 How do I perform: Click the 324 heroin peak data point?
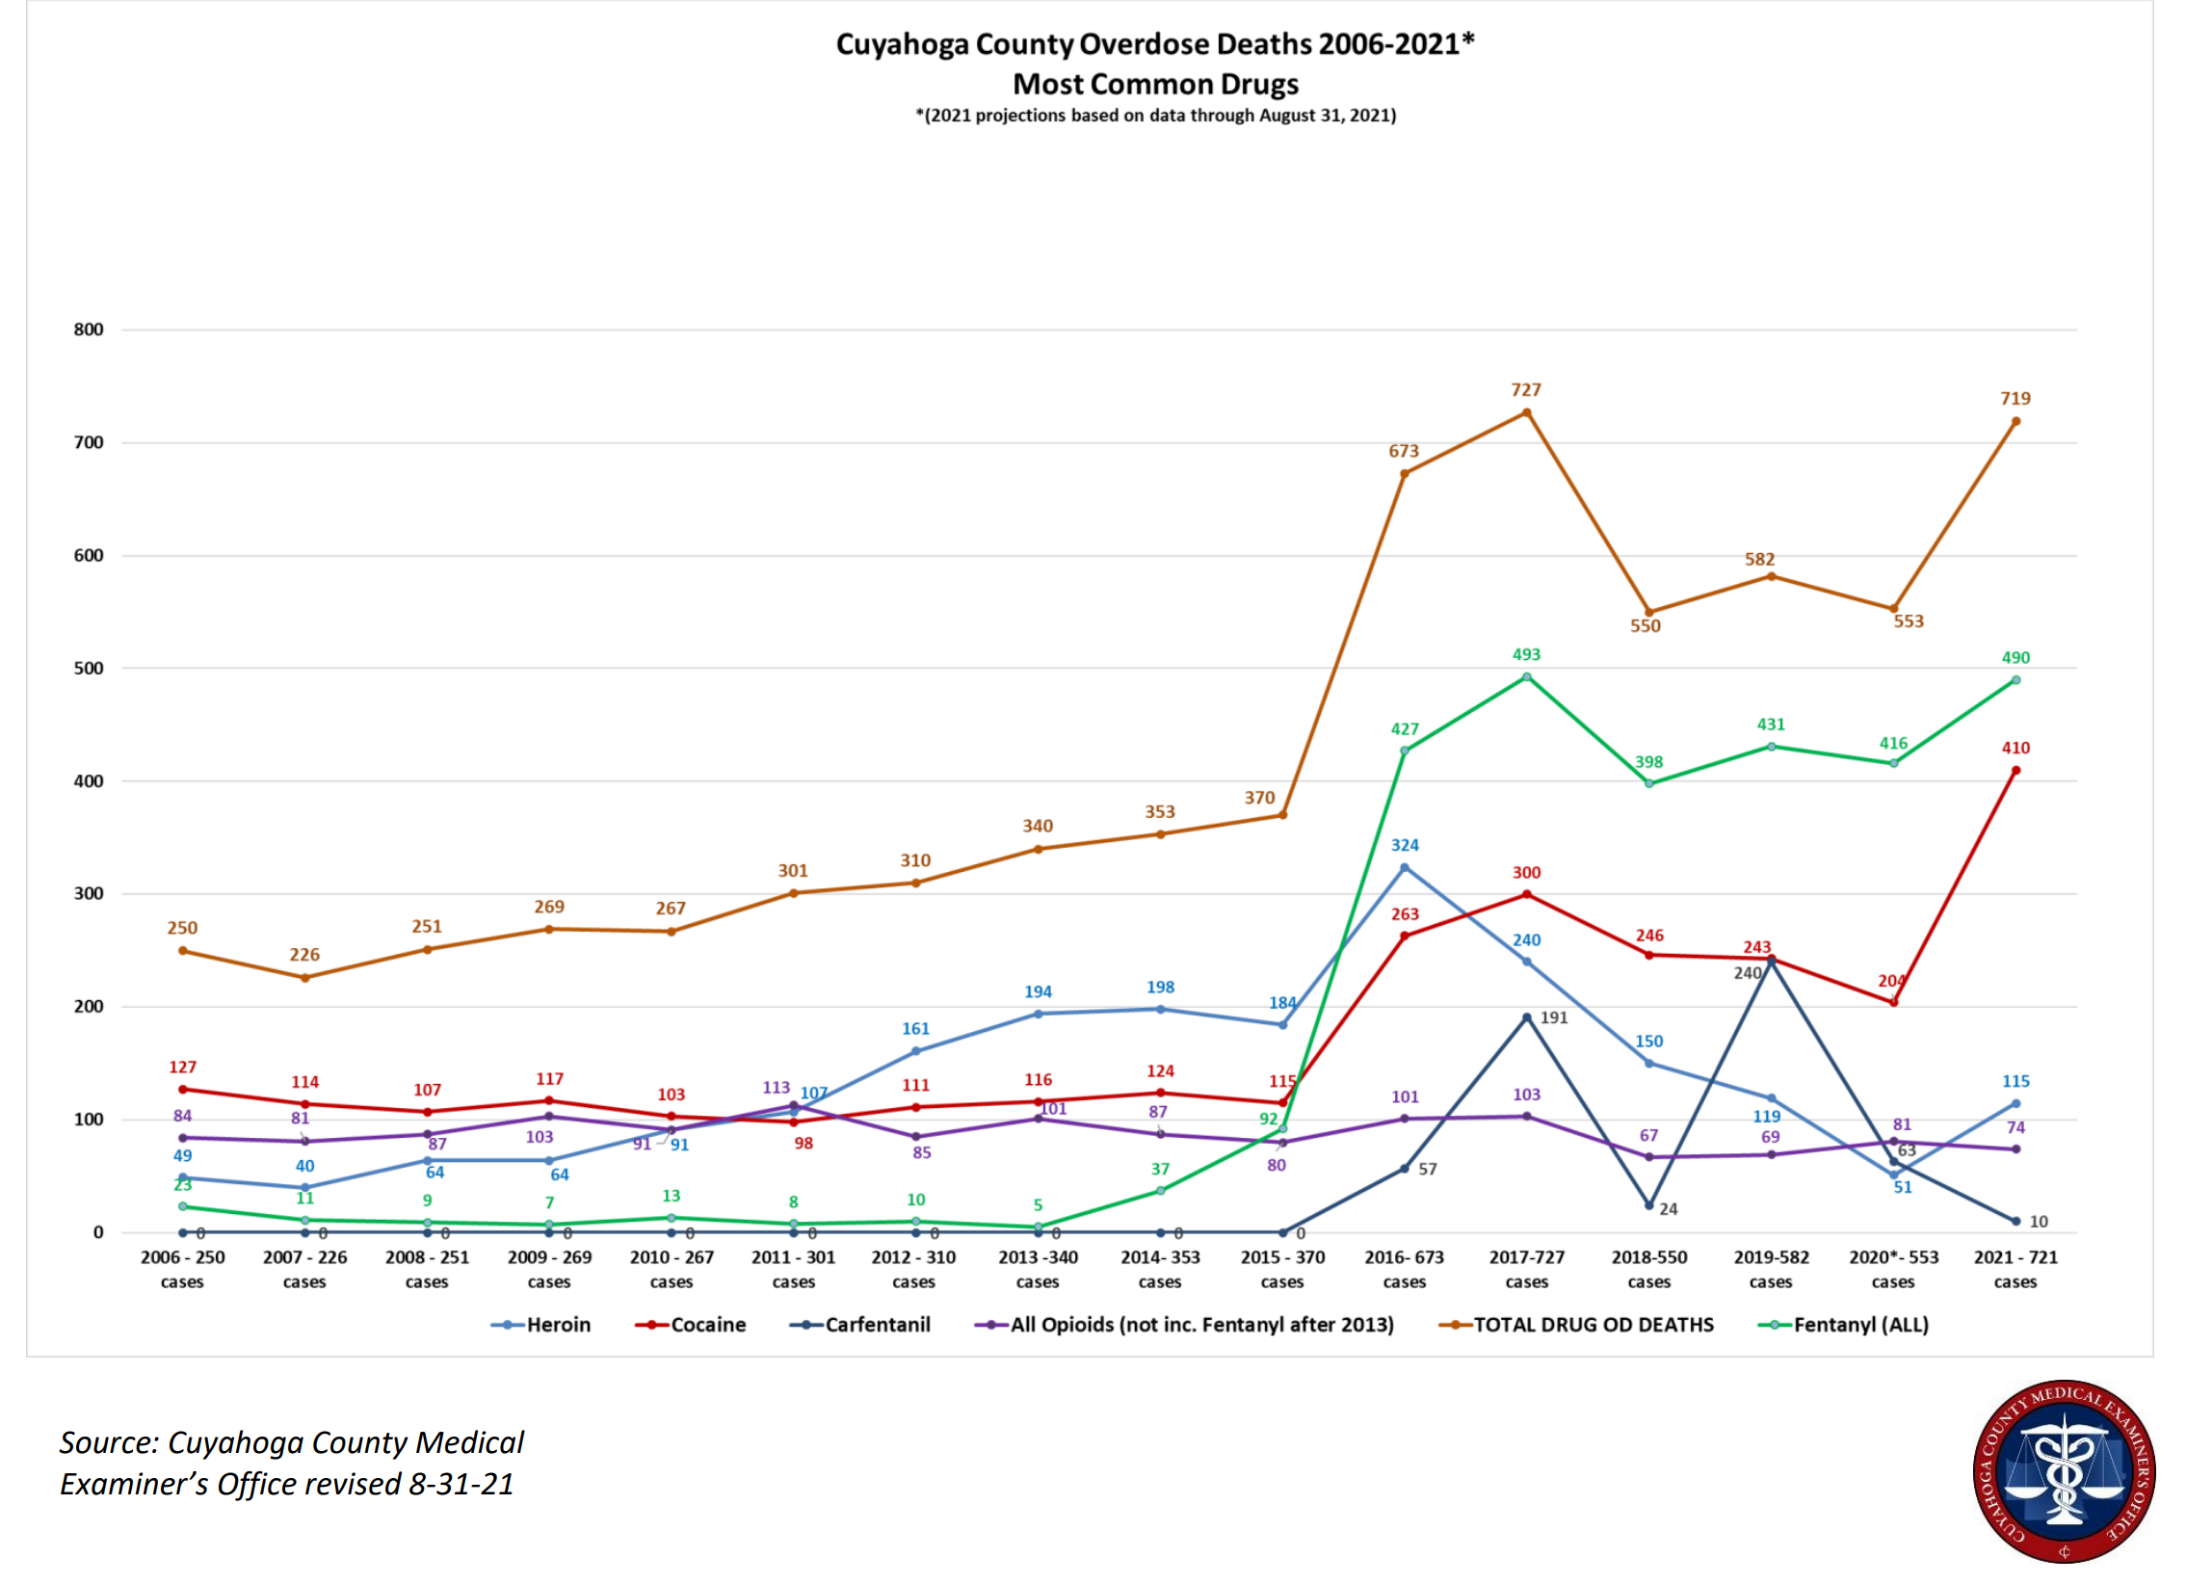1405,868
